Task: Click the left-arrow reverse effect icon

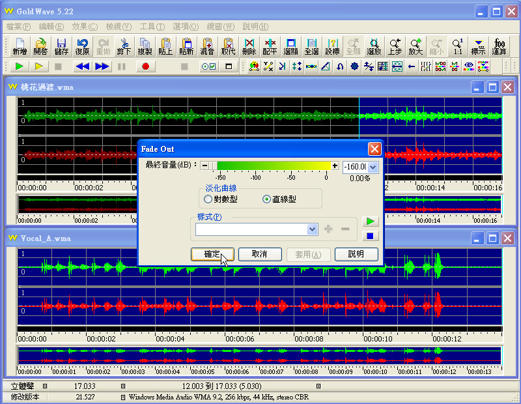Action: 412,66
